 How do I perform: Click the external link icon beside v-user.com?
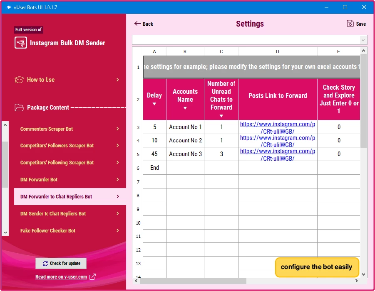click(92, 277)
